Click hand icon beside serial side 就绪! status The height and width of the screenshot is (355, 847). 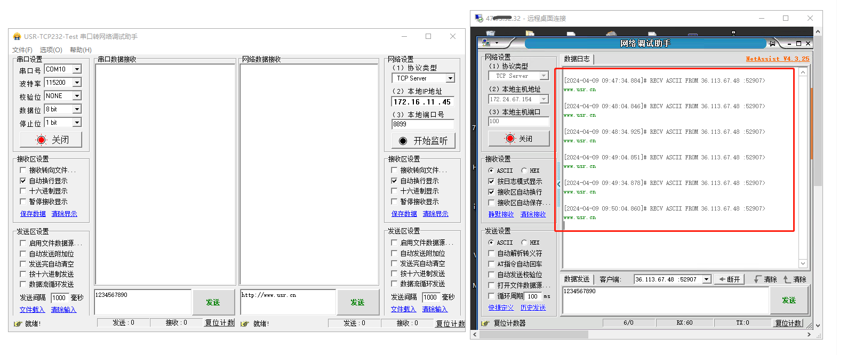point(18,324)
